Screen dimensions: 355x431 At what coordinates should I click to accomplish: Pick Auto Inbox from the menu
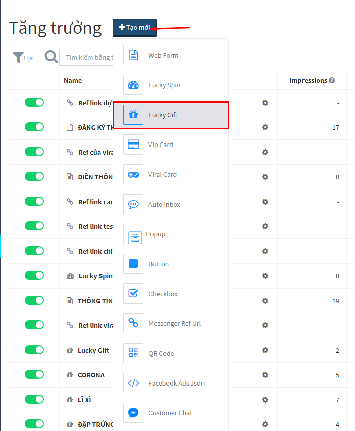(x=171, y=204)
